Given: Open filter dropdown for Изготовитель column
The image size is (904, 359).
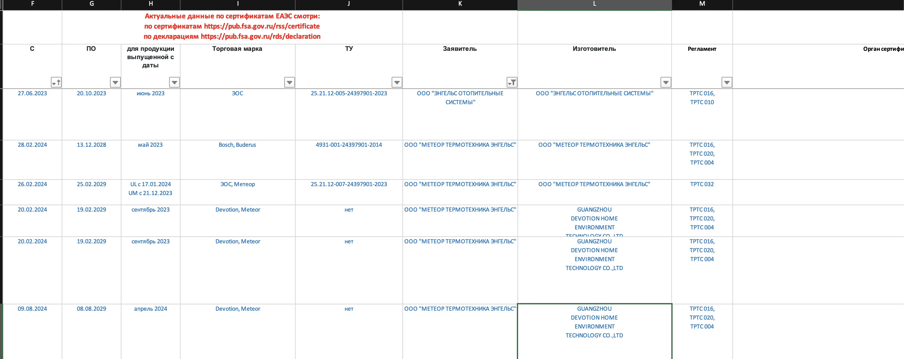Looking at the screenshot, I should point(666,82).
